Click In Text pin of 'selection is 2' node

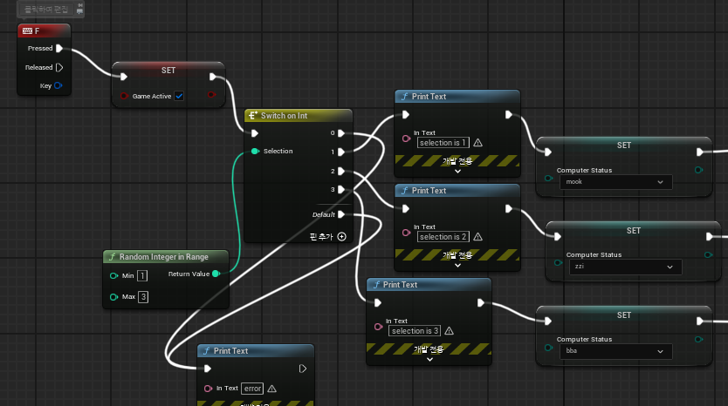pyautogui.click(x=406, y=233)
